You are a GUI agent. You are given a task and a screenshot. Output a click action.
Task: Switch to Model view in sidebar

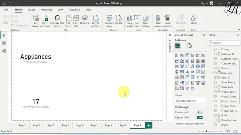4,51
